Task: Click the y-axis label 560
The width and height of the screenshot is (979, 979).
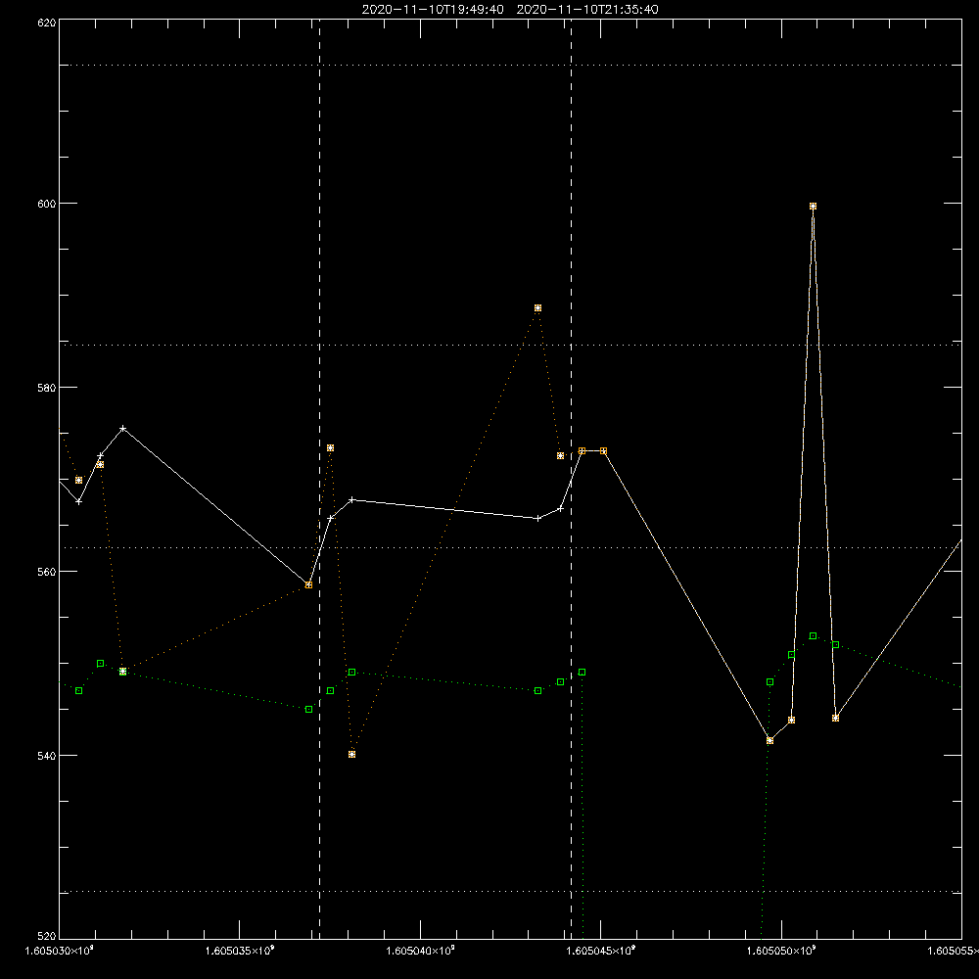Action: (x=47, y=572)
